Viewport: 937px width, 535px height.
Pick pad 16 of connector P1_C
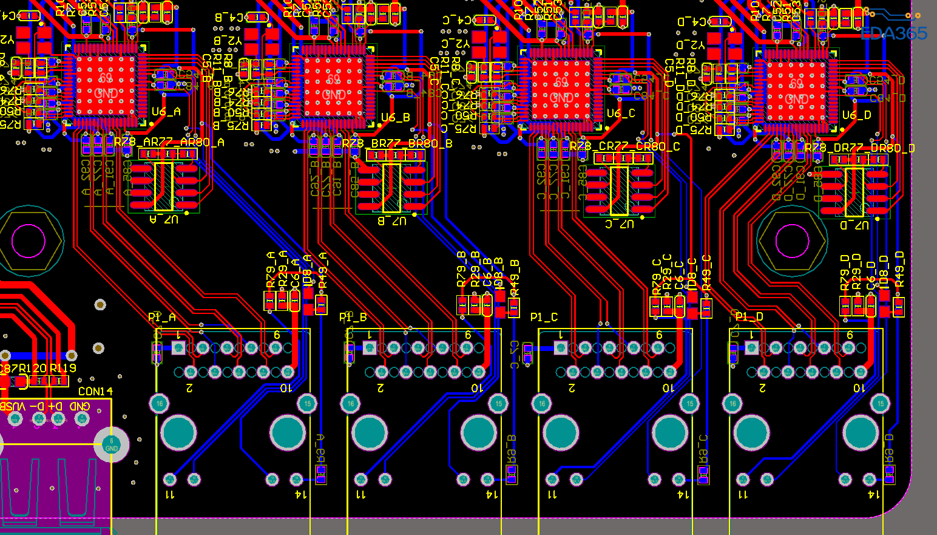[541, 403]
